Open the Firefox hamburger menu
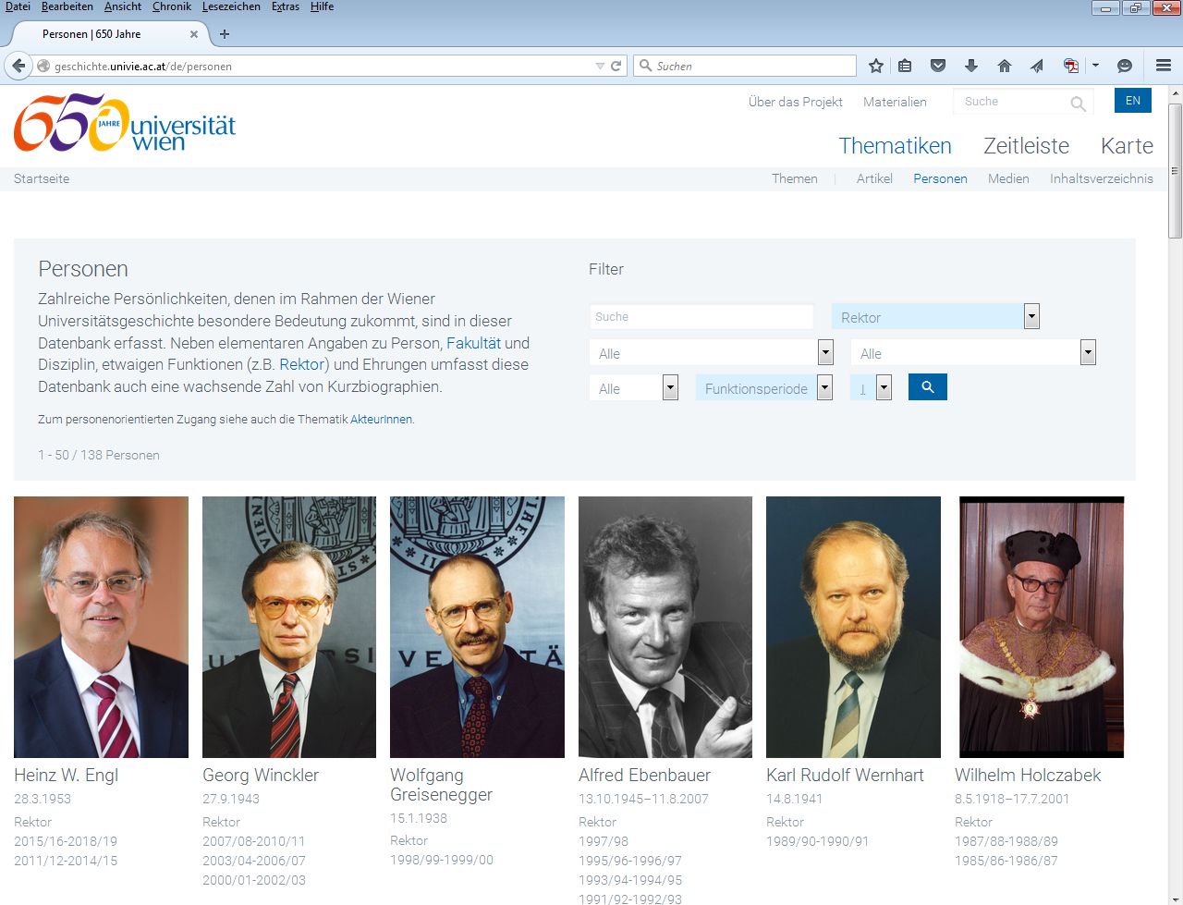Viewport: 1183px width, 905px height. coord(1164,66)
